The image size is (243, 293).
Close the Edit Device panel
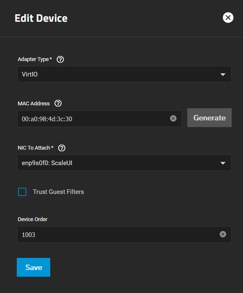pos(228,18)
